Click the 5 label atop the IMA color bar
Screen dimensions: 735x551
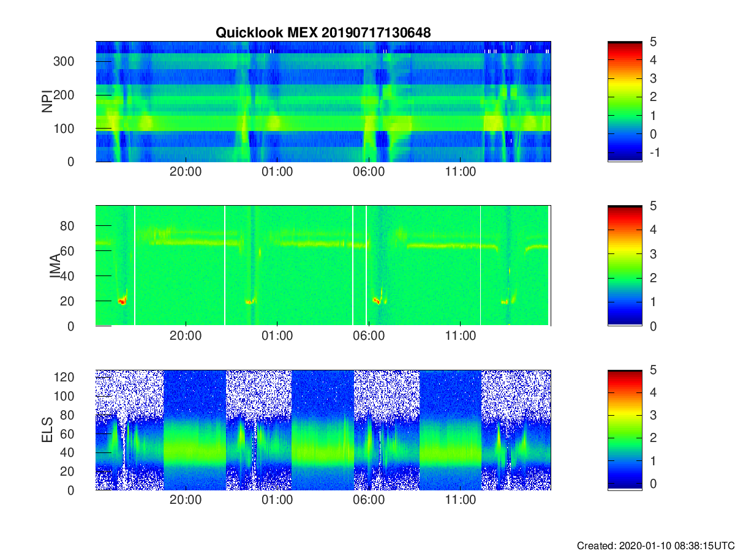653,206
